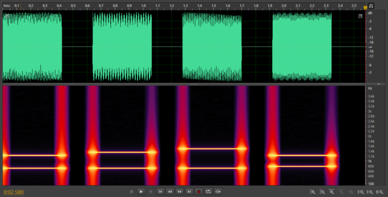The width and height of the screenshot is (388, 197).
Task: Click the 100 label on frequency scale
Action: [371, 184]
